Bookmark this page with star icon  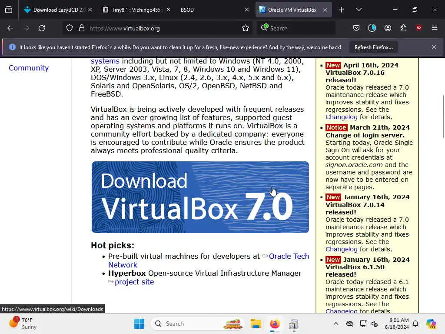246,28
